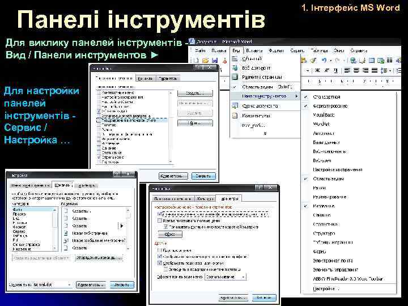Click the Категории list scrollbar
408x306 pixels.
coord(54,229)
